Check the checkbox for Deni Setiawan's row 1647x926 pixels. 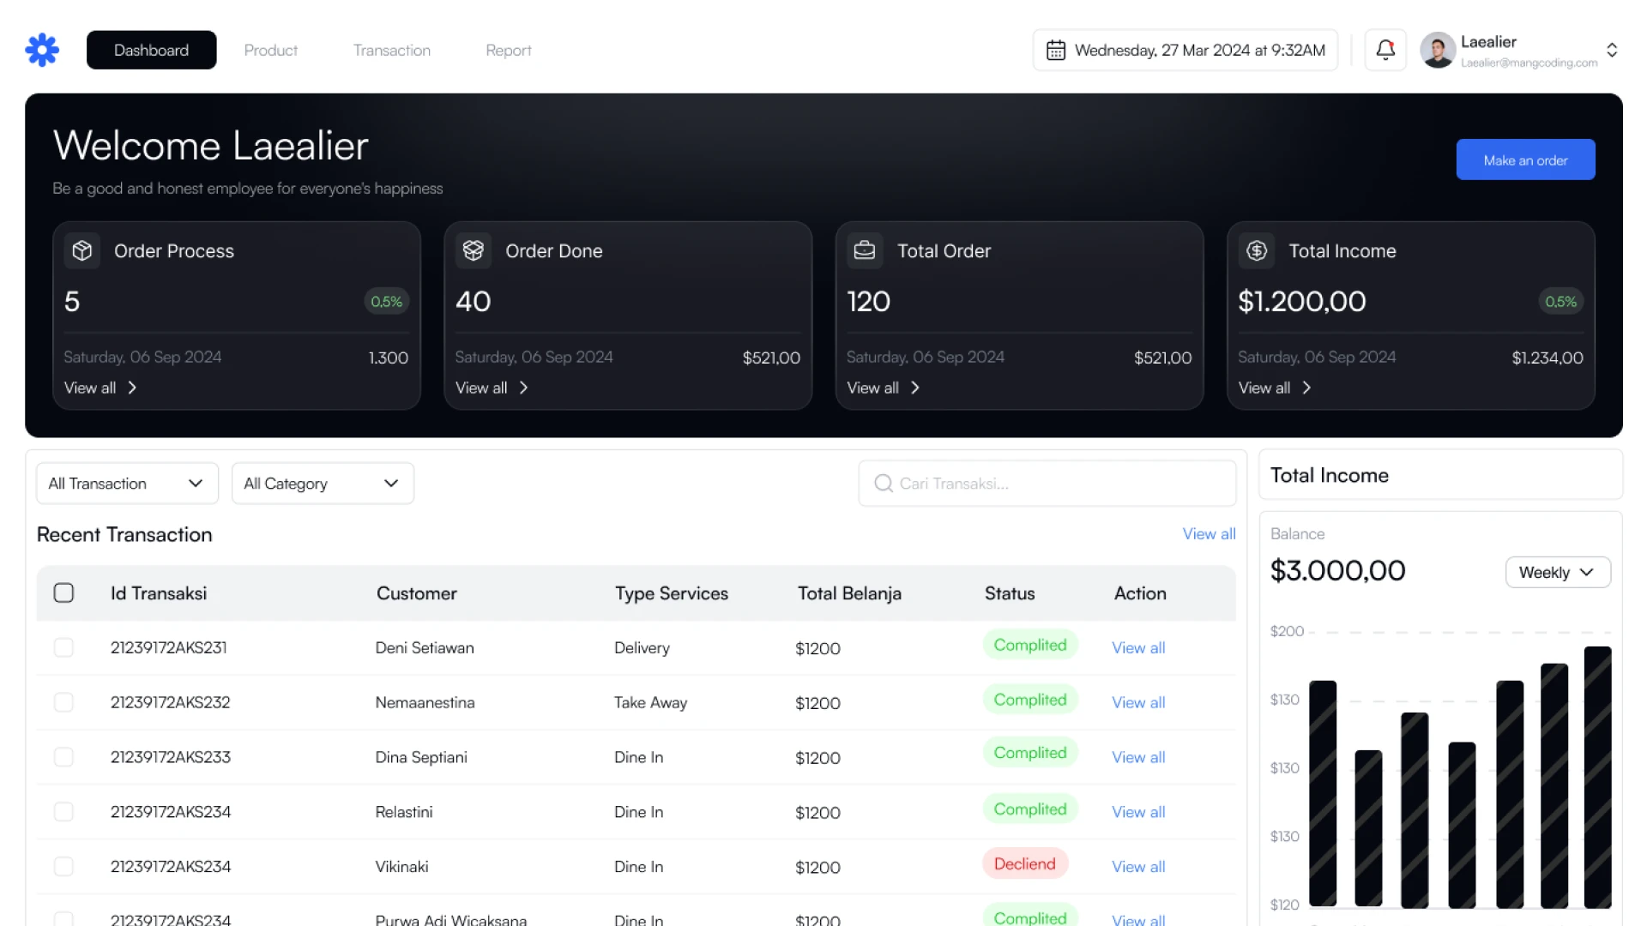pos(63,647)
